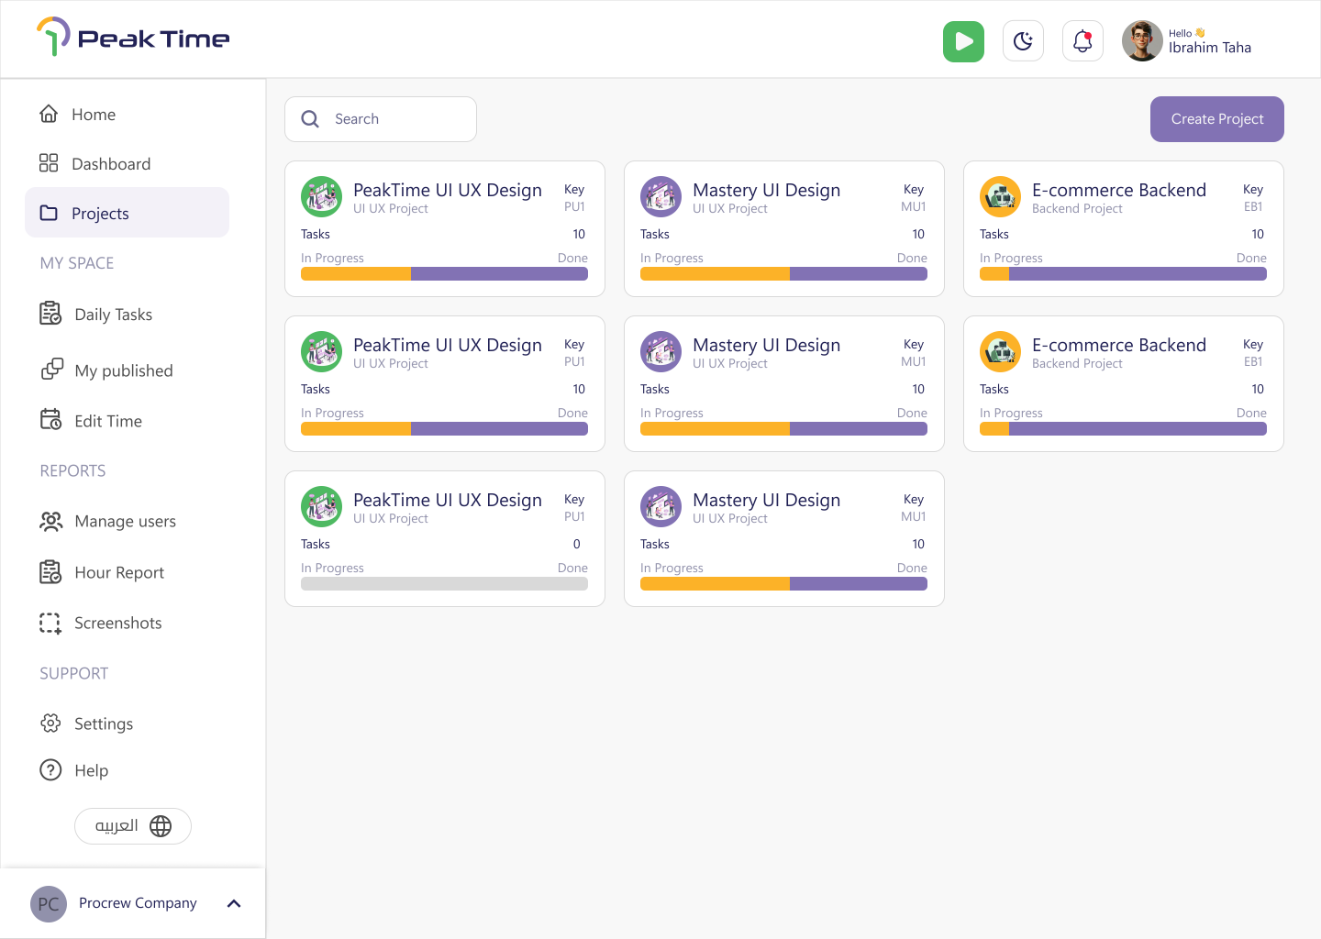1321x939 pixels.
Task: Click Ibrahim Taha profile avatar
Action: pos(1142,41)
